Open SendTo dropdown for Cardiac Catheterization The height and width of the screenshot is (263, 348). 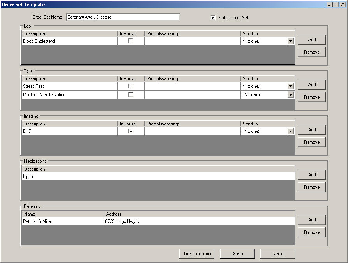point(290,95)
